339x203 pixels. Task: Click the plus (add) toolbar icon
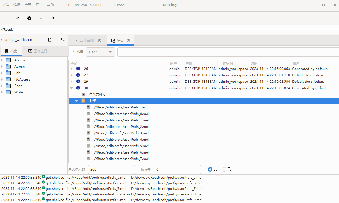[5, 18]
